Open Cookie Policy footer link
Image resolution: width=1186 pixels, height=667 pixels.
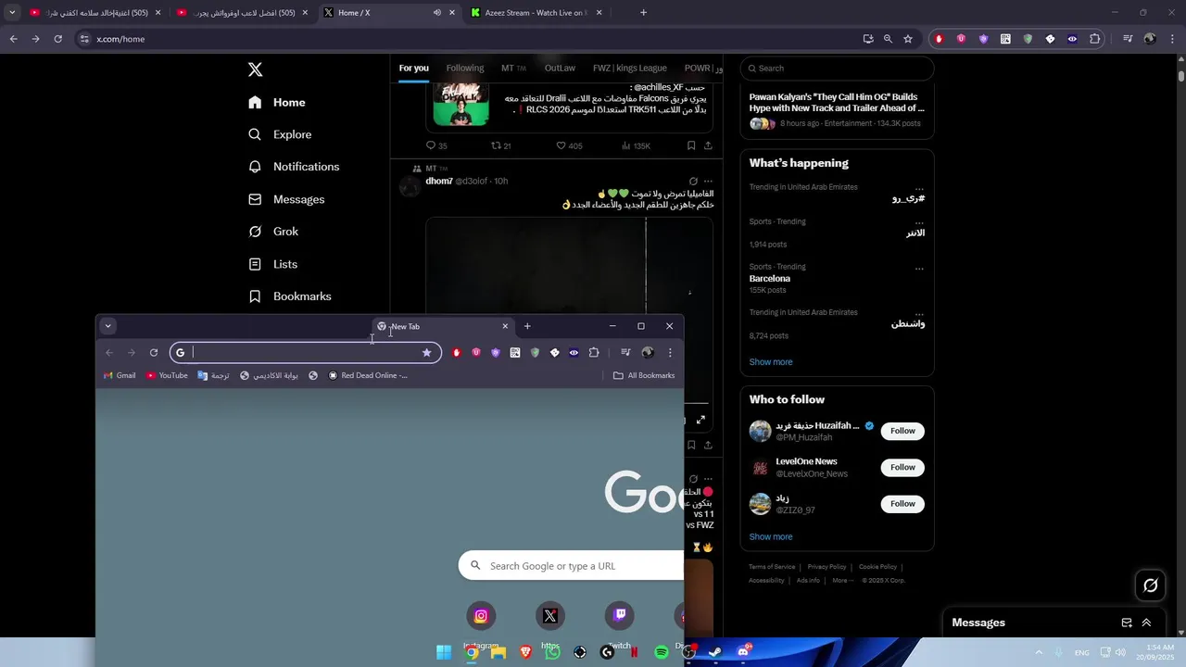tap(877, 567)
